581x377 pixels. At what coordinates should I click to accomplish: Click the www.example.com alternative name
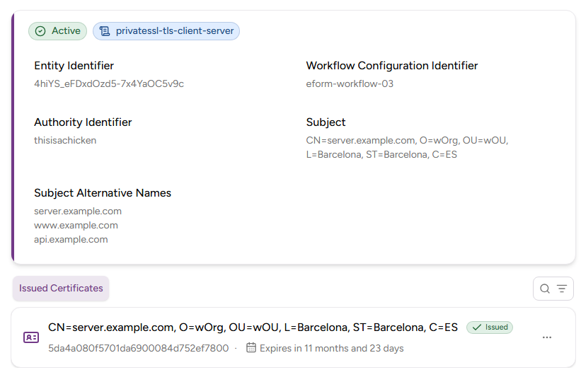76,225
